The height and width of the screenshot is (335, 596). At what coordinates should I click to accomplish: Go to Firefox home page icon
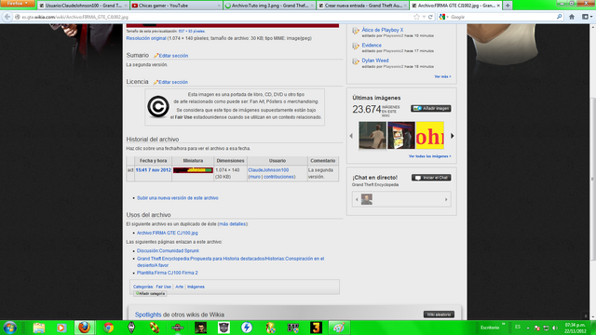tap(572, 17)
